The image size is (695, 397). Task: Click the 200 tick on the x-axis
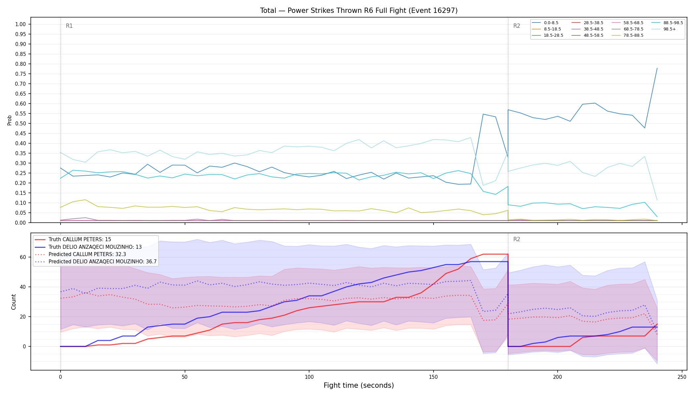pos(558,377)
